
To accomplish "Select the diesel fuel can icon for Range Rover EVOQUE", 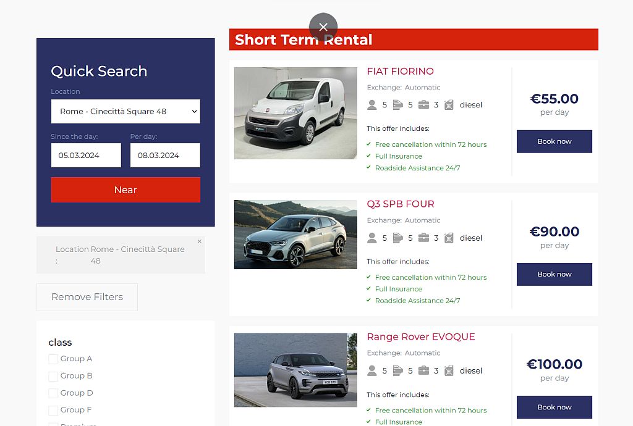I will click(x=449, y=370).
